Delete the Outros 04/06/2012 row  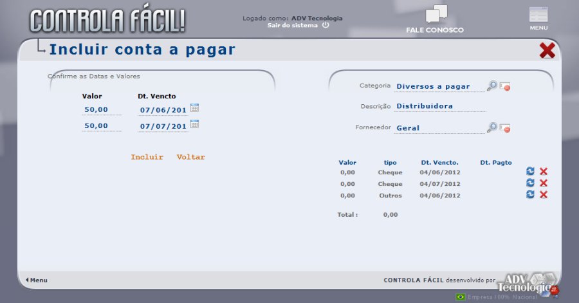point(544,194)
